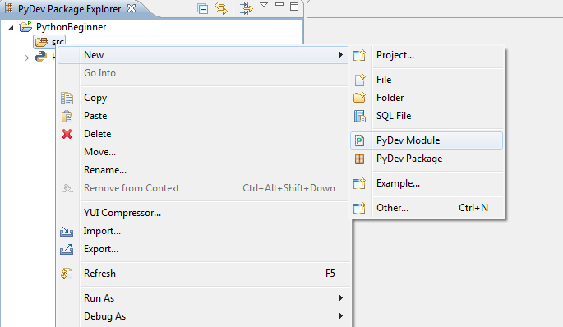The height and width of the screenshot is (327, 563).
Task: Select PyDev Package entry
Action: [x=409, y=159]
